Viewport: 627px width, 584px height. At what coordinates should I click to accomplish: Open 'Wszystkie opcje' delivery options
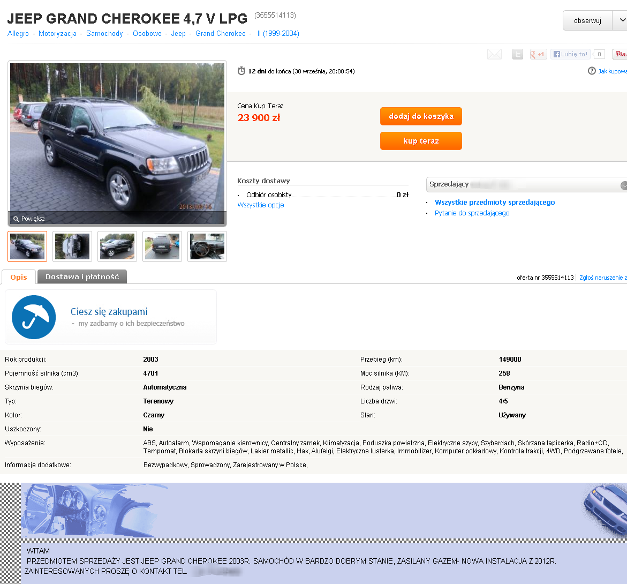[x=261, y=205]
